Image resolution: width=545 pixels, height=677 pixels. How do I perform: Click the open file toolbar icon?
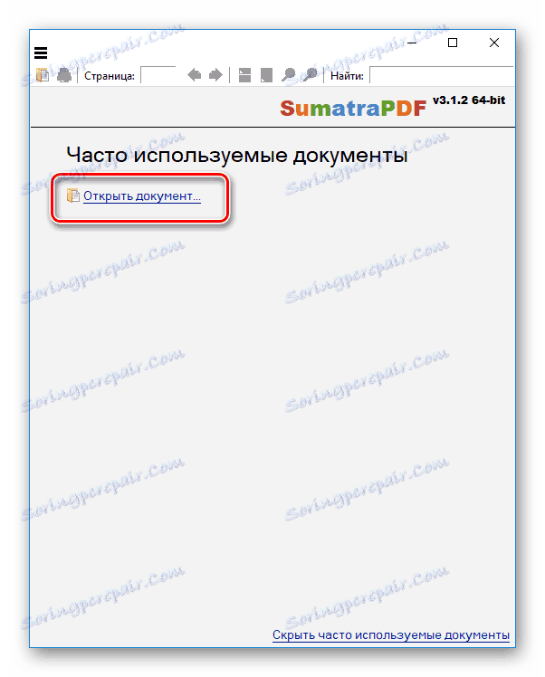click(43, 75)
